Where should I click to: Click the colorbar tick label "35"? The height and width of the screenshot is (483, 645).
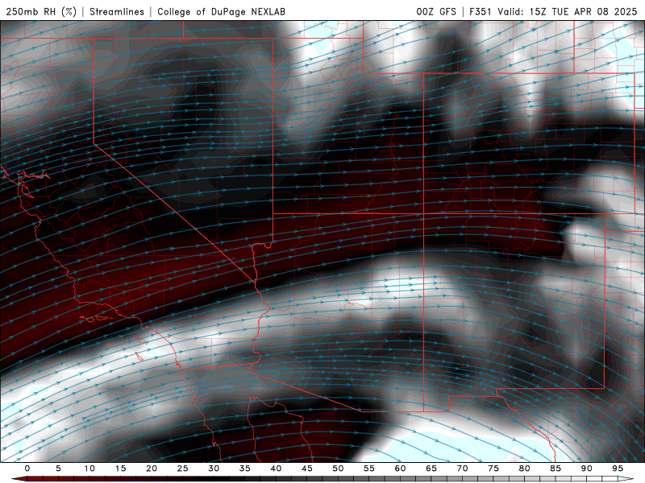[245, 469]
